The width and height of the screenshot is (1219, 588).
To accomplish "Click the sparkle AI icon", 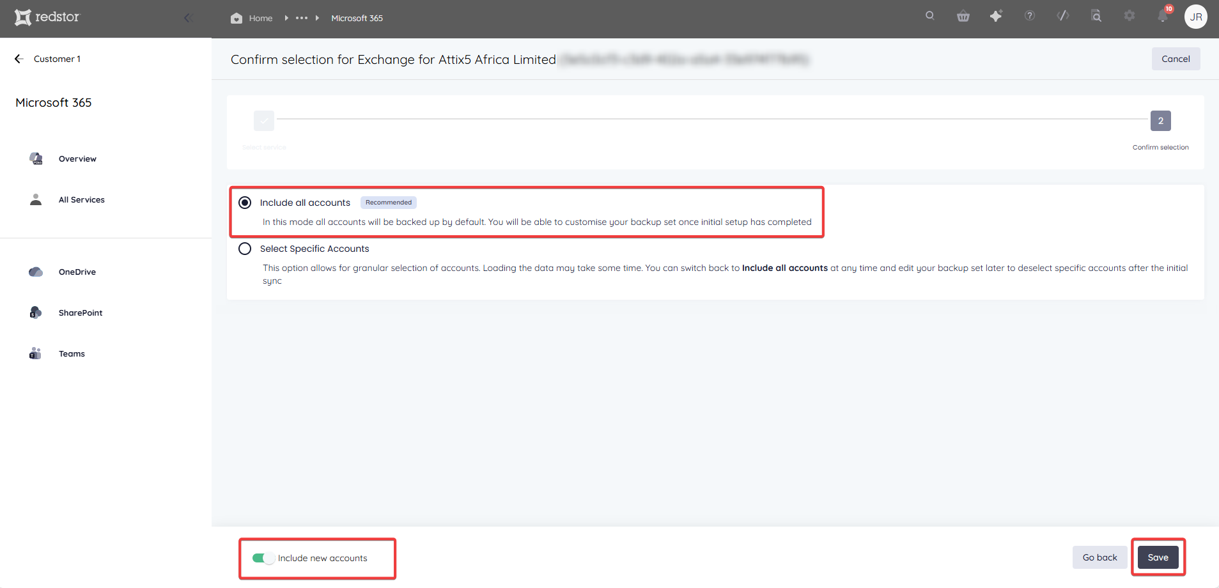I will 997,16.
